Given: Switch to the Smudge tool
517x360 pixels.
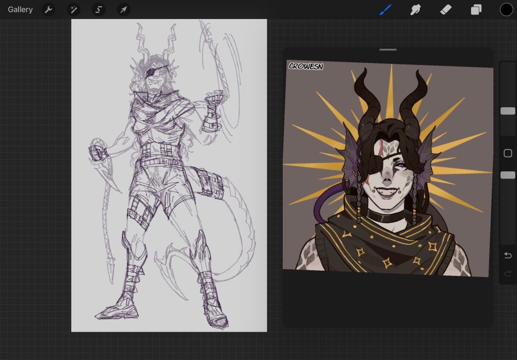Looking at the screenshot, I should 416,9.
